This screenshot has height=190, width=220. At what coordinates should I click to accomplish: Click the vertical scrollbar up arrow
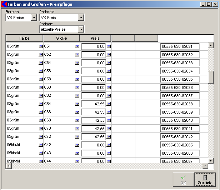211,45
